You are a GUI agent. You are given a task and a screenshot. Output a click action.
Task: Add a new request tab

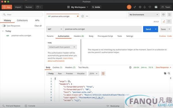click(x=82, y=16)
